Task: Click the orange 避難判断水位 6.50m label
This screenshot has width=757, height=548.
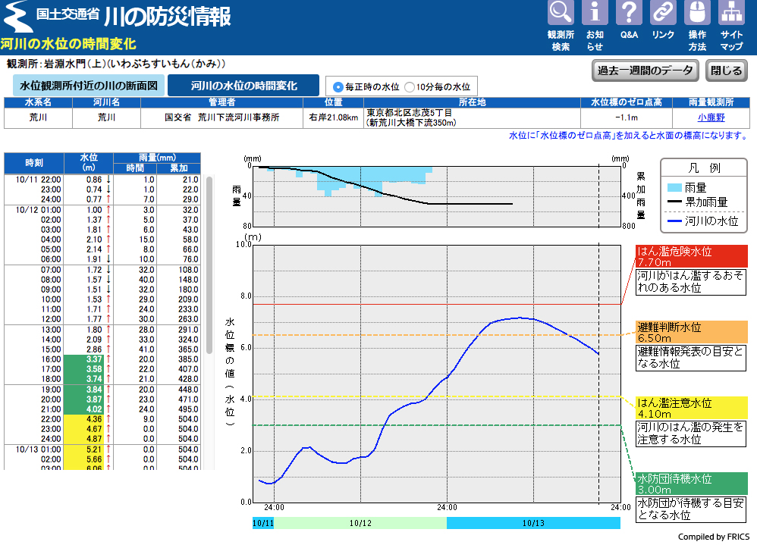Action: [x=691, y=332]
